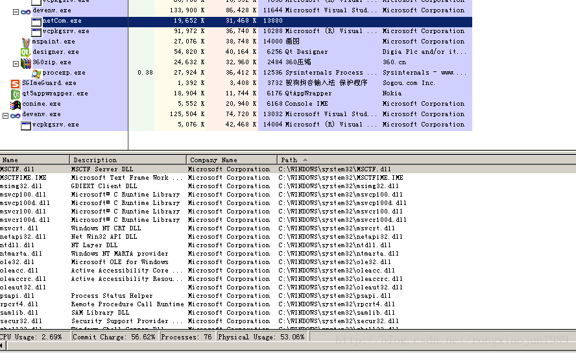Click the path C:\WINDOWS\system32\ntdll.dll
This screenshot has height=353, width=576.
pos(335,245)
